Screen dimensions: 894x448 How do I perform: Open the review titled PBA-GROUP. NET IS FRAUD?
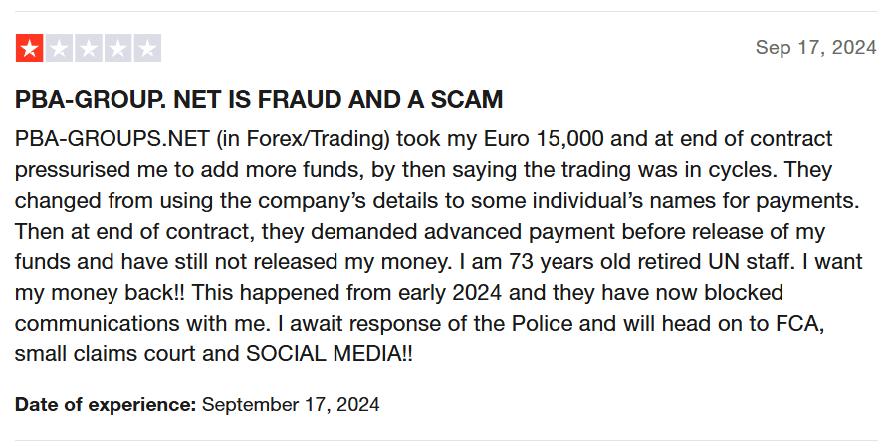click(259, 100)
